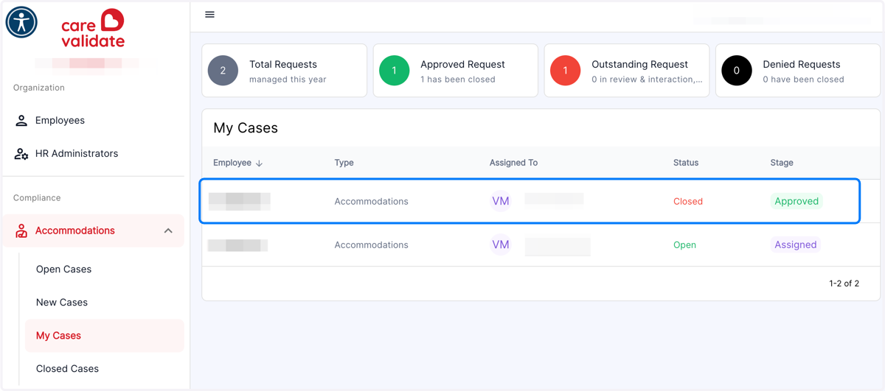Image resolution: width=885 pixels, height=391 pixels.
Task: Go to New Cases
Action: point(62,303)
